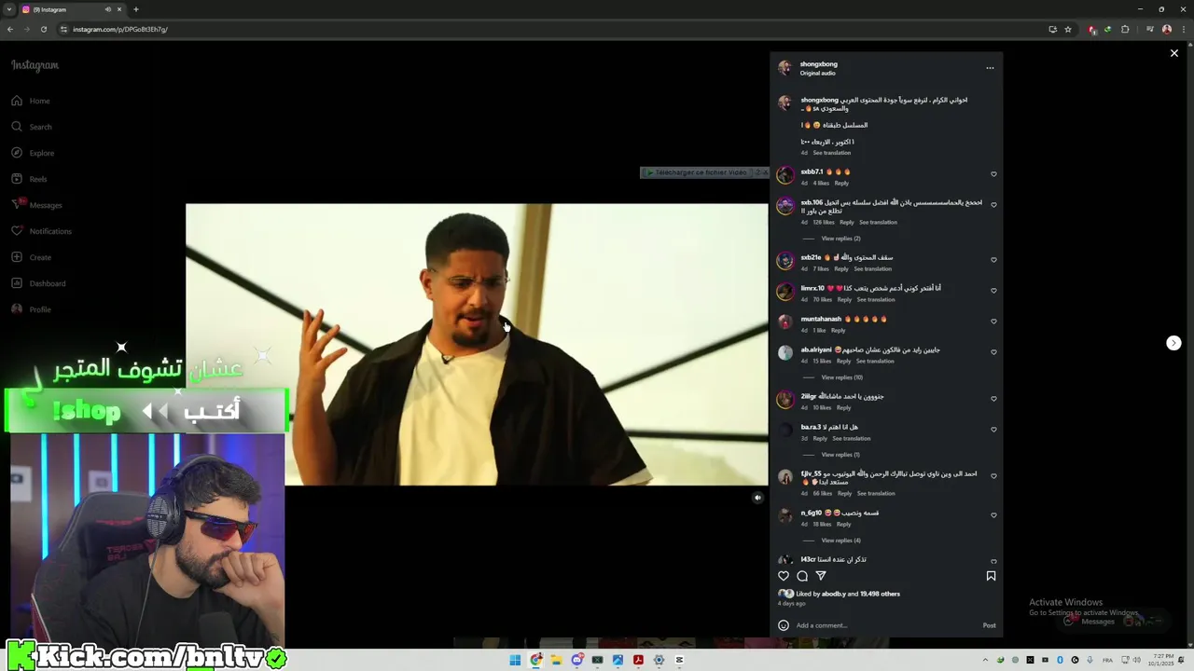Expand View replies (1) under ba.ra.3
Screen dimensions: 1194x671
(x=840, y=455)
